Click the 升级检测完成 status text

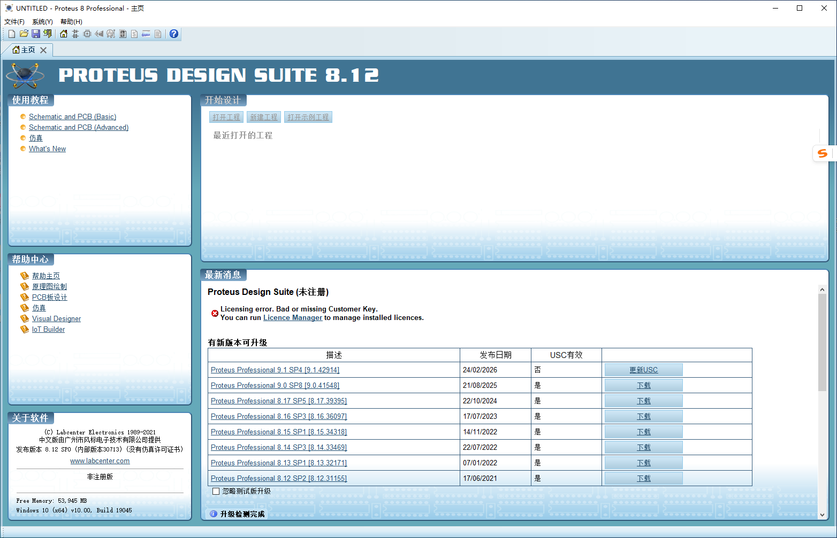coord(242,514)
